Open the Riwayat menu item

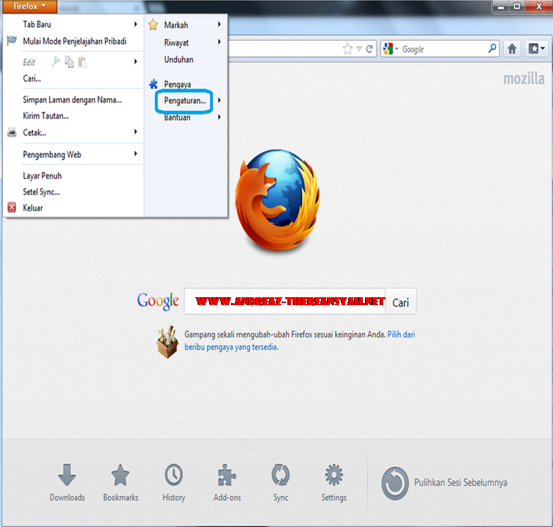(176, 42)
